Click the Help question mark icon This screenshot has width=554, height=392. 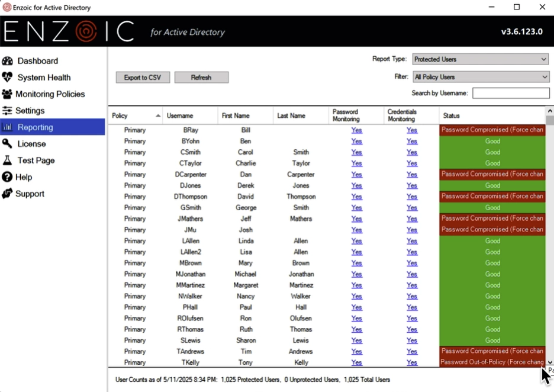coord(7,177)
